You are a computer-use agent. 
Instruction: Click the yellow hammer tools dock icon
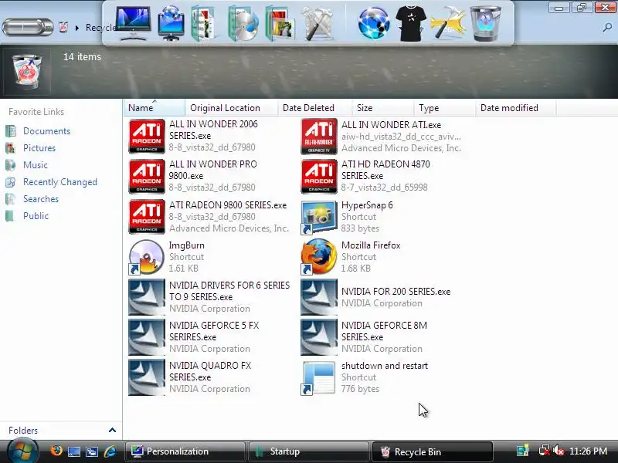tap(448, 24)
